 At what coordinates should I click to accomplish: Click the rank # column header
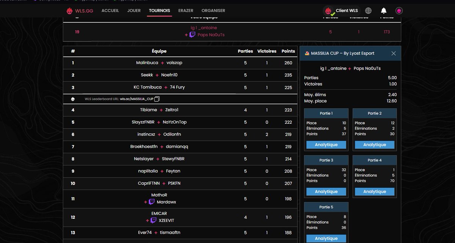coord(73,51)
